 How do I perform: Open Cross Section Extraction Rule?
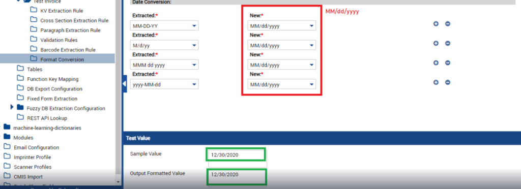pos(74,20)
